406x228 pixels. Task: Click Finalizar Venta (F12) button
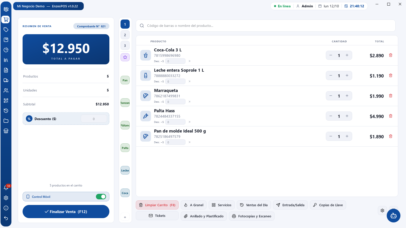pyautogui.click(x=66, y=212)
